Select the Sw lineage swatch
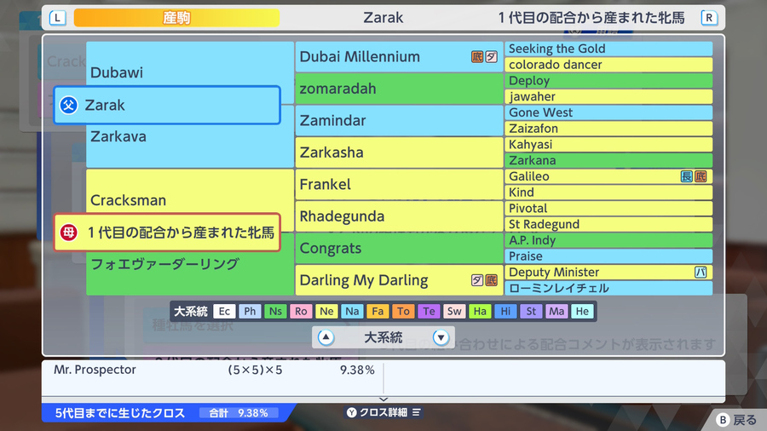Image resolution: width=767 pixels, height=431 pixels. 454,311
